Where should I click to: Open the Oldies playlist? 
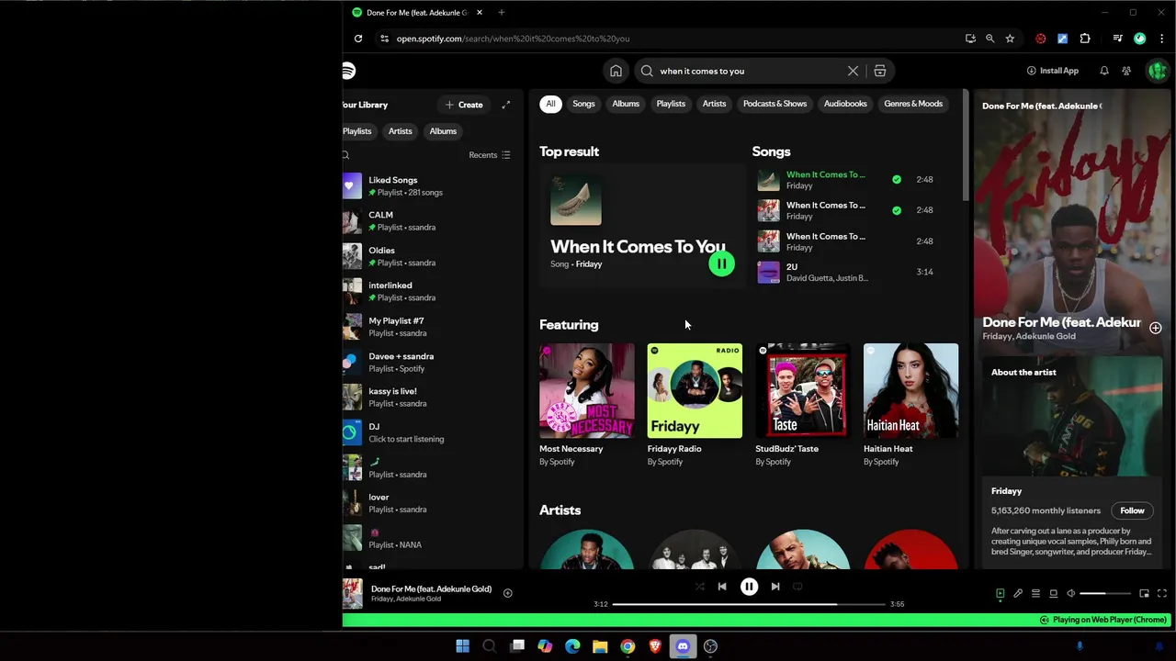[x=430, y=256]
